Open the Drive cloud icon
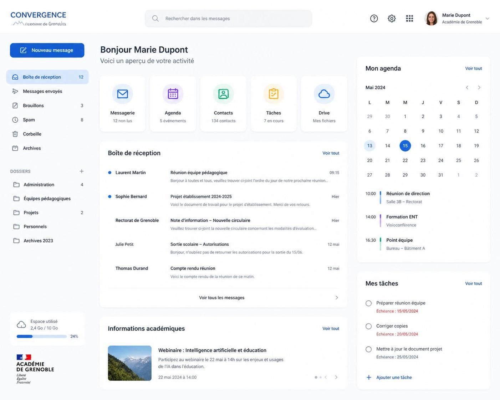This screenshot has height=400, width=500. [x=324, y=94]
